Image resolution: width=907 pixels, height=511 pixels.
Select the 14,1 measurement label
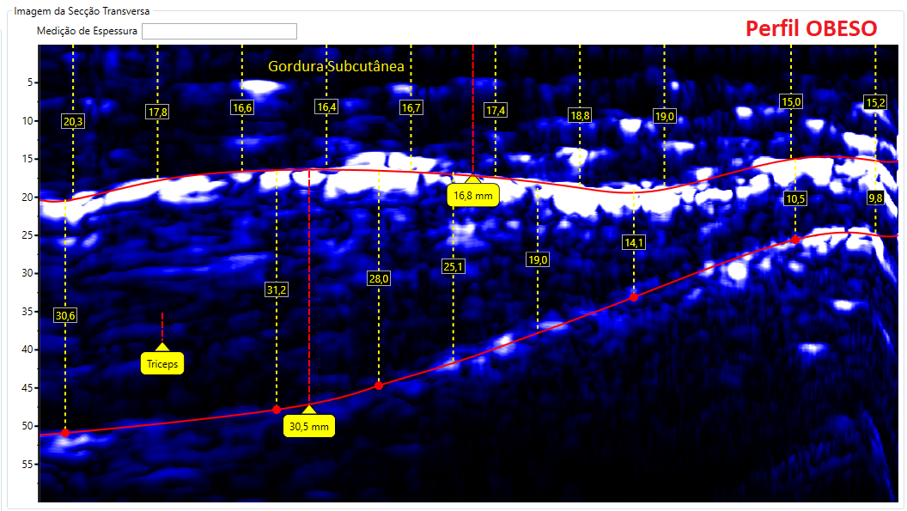[634, 243]
